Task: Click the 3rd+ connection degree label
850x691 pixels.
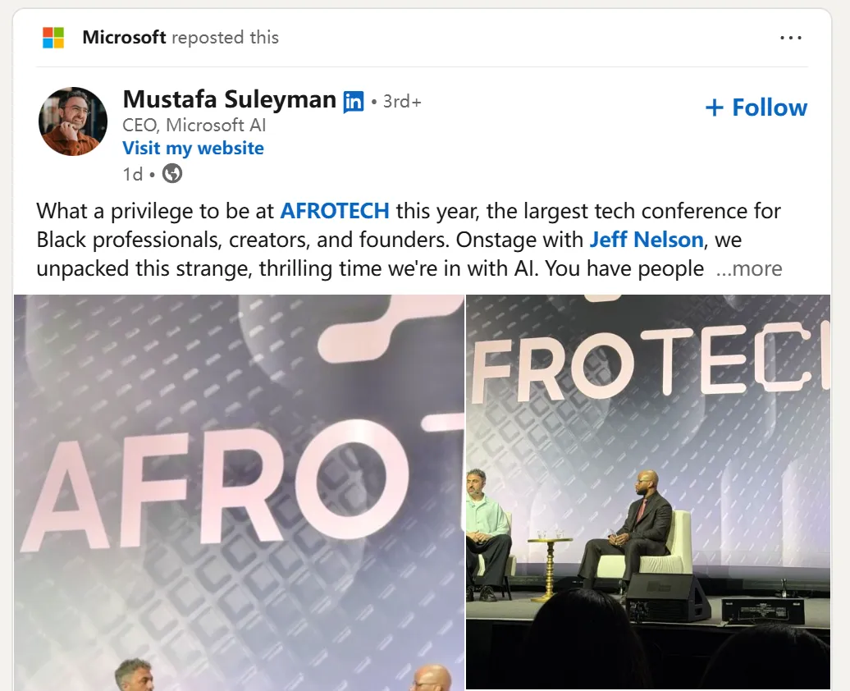Action: (402, 102)
